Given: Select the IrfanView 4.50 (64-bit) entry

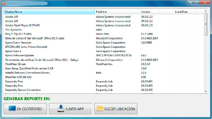Looking at the screenshot, I should coord(104,77).
